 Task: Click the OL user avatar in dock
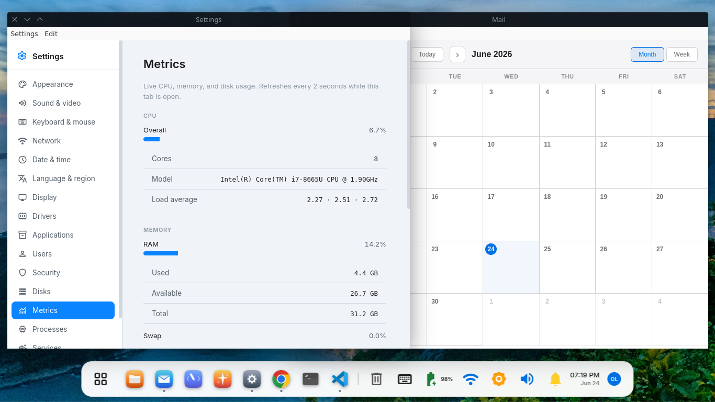pyautogui.click(x=614, y=379)
